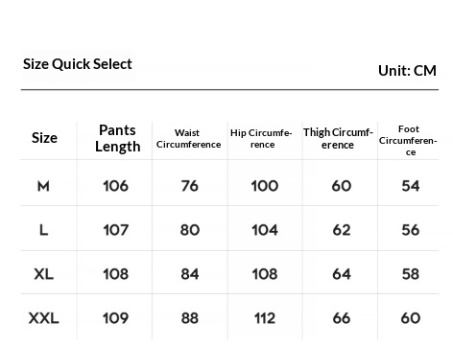Click the Size Quick Select heading
This screenshot has width=453, height=346.
pos(78,64)
